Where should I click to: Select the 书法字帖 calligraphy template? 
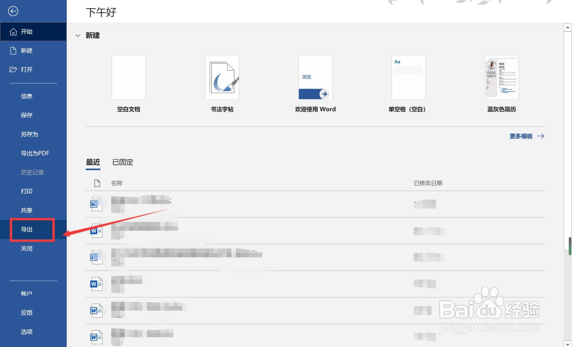click(222, 78)
